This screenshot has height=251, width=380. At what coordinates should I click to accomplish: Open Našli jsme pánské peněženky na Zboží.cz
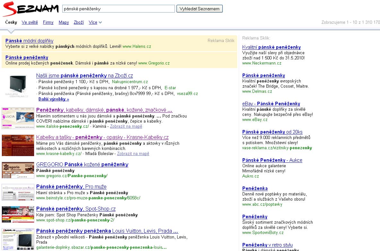[x=85, y=76]
